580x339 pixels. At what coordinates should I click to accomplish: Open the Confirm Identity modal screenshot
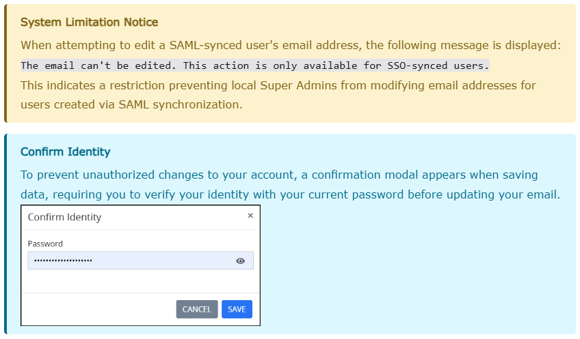[x=141, y=265]
